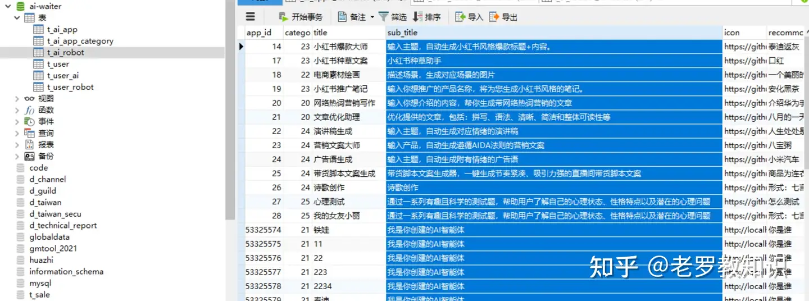Viewport: 809px width, 301px height.
Task: Select the d_taiwan_secu database
Action: point(56,214)
